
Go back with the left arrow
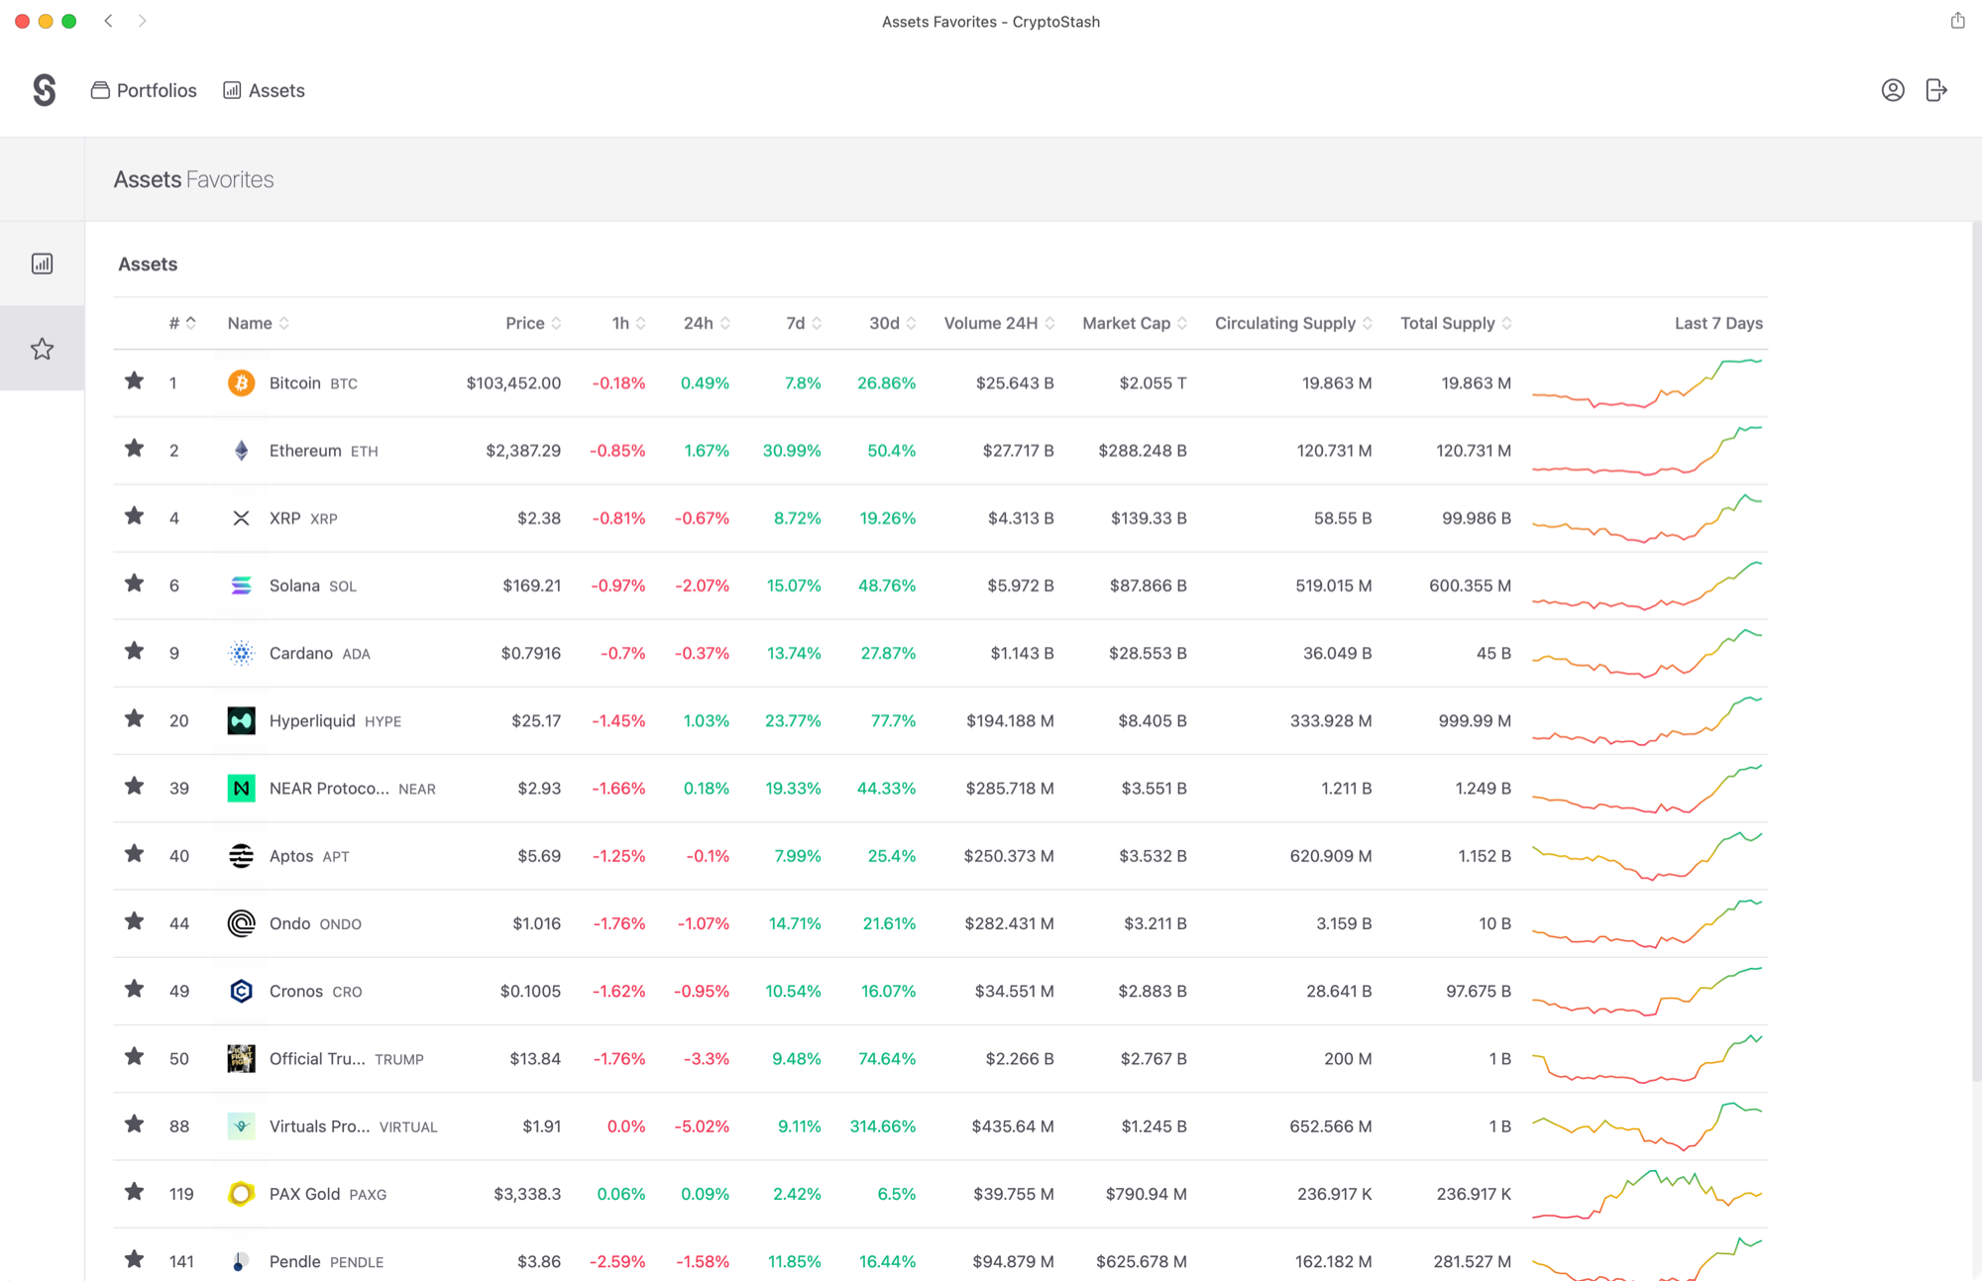pyautogui.click(x=109, y=21)
